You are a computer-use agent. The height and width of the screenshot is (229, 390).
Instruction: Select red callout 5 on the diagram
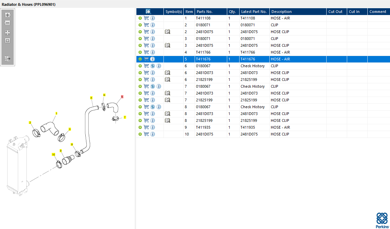coord(122,97)
